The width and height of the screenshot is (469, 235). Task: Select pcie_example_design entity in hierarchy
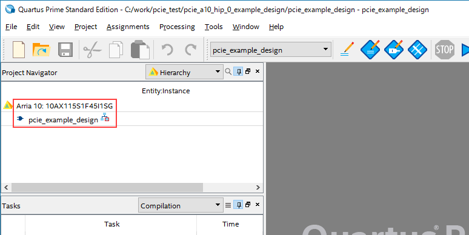point(63,120)
